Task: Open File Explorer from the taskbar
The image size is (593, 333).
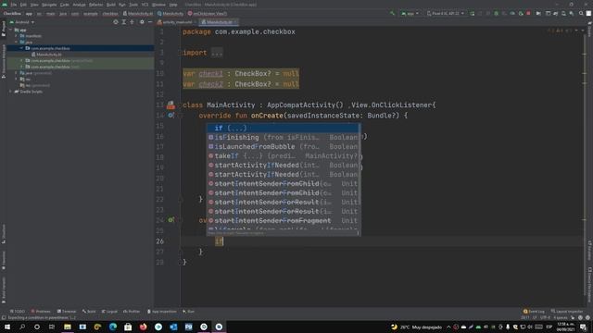Action: (x=68, y=327)
